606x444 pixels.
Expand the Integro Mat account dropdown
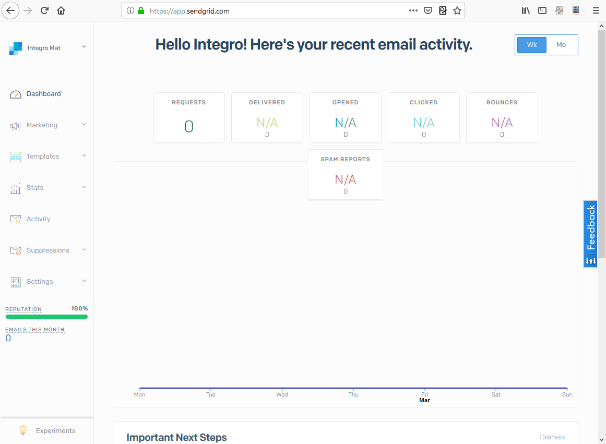pos(84,47)
